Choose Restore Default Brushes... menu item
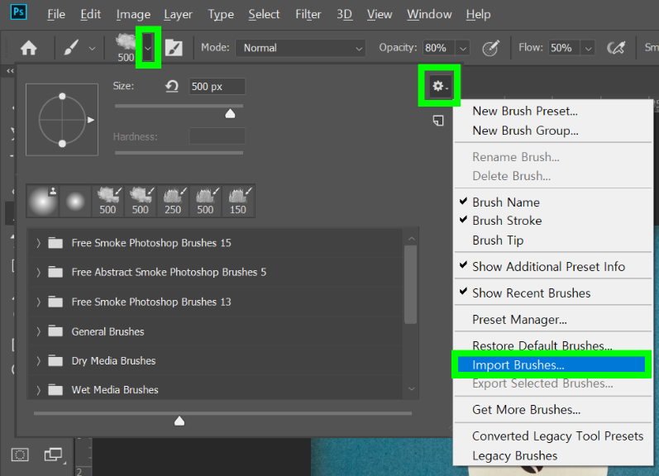 point(542,345)
